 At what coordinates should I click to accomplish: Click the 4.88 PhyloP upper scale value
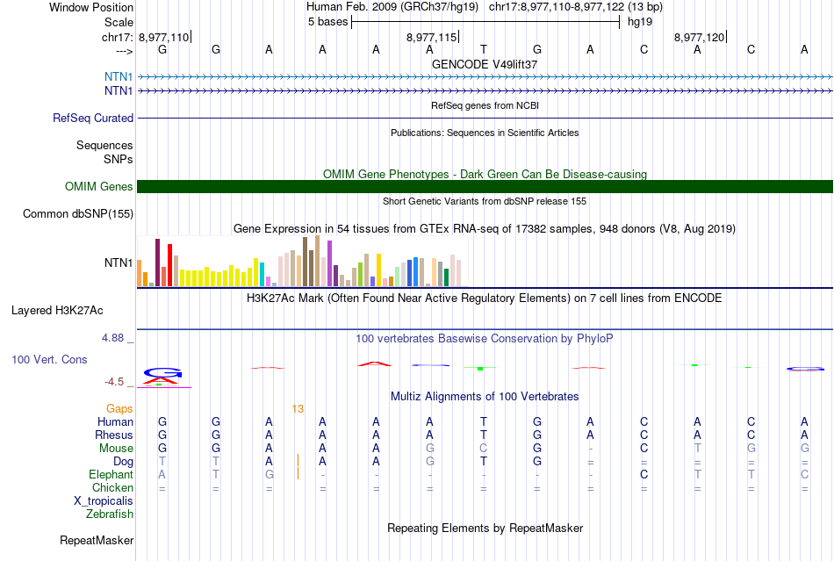tap(112, 338)
